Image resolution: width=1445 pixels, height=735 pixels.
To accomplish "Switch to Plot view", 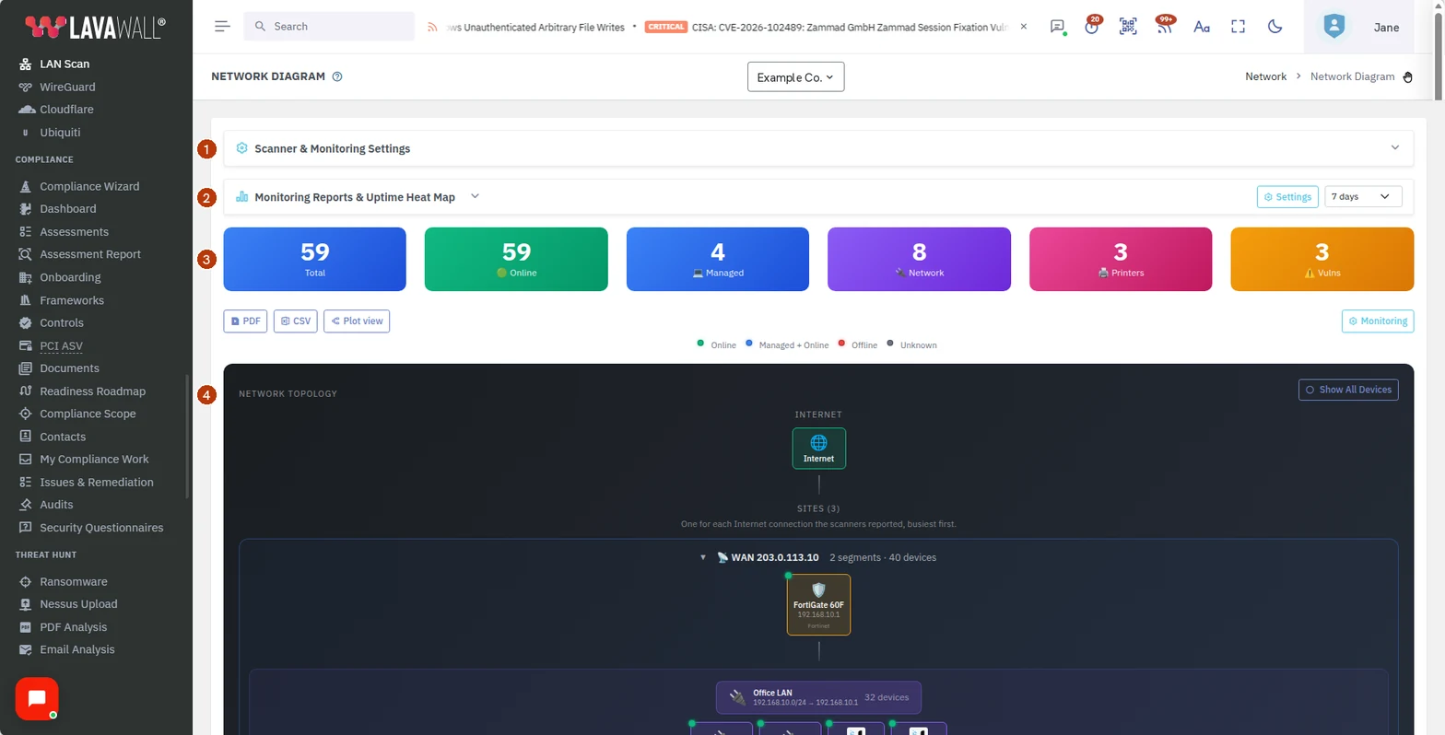I will [x=357, y=321].
